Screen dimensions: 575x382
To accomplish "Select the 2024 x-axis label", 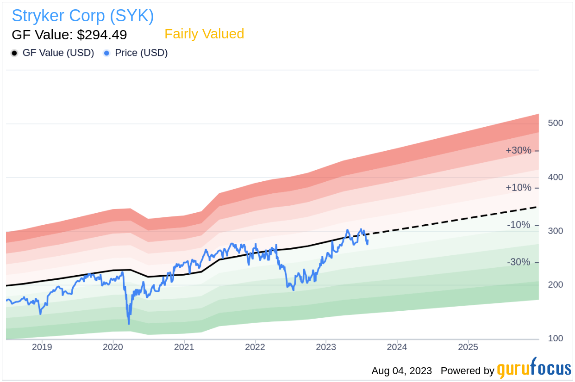I will (x=397, y=347).
